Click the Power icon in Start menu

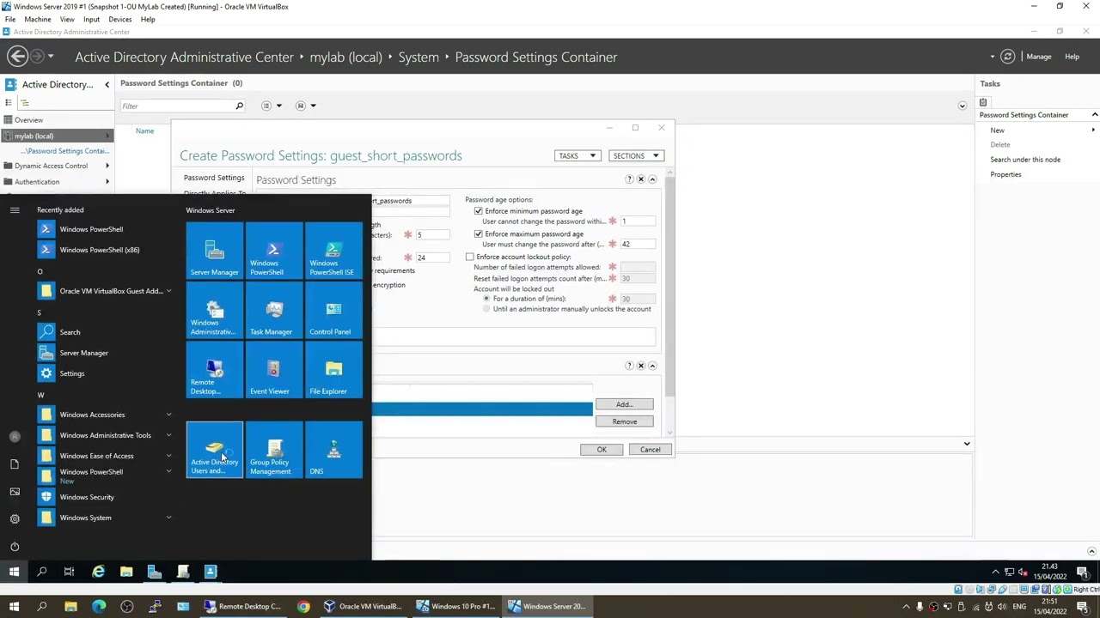pyautogui.click(x=15, y=546)
